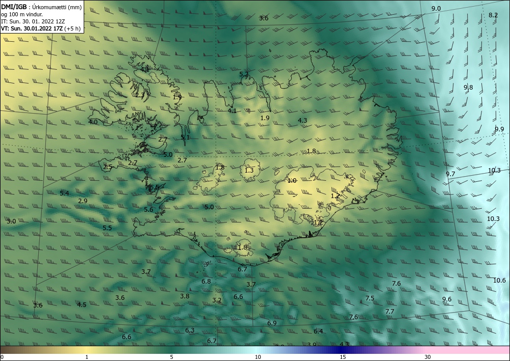Click the 'DMI/IGB : Úrkomumætti (mm)' title line
Image resolution: width=510 pixels, height=361 pixels.
41,7
